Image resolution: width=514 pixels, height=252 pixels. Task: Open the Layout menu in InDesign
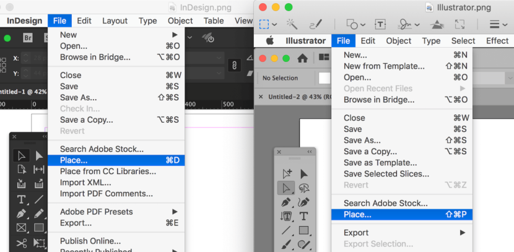point(115,20)
